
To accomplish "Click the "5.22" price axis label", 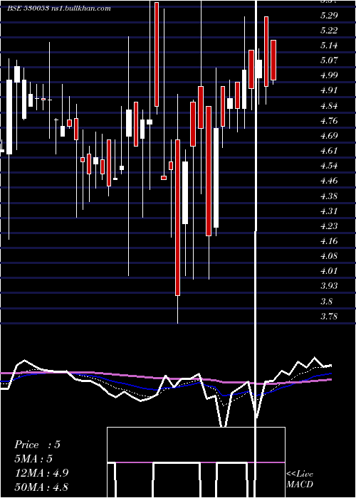I will [329, 30].
